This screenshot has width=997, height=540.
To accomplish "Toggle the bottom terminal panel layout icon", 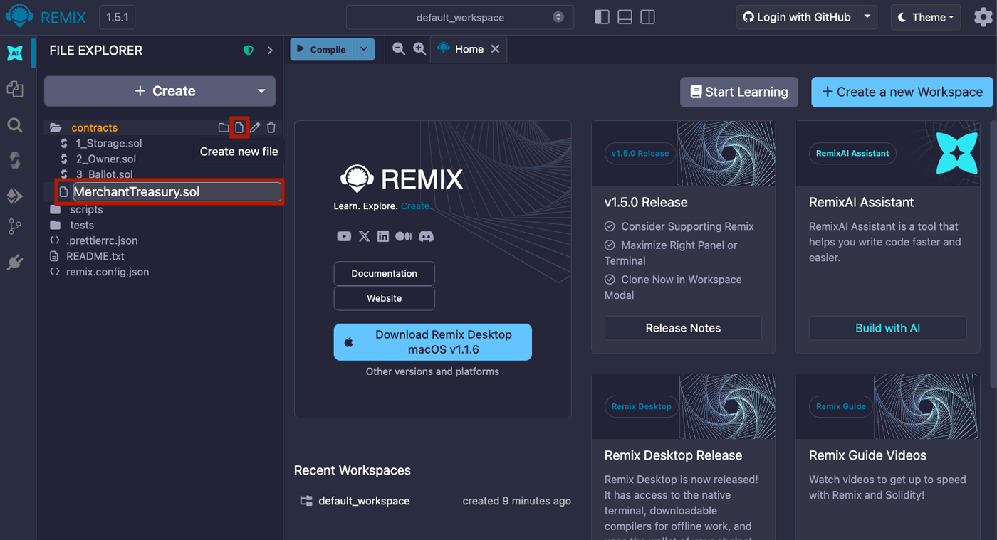I will [x=625, y=17].
